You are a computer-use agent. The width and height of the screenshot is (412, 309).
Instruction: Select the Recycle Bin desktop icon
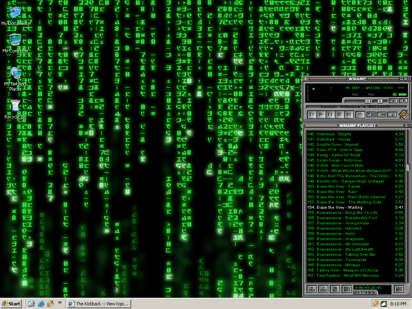(x=15, y=109)
